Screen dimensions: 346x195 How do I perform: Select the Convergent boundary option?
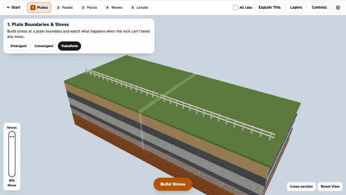44,46
